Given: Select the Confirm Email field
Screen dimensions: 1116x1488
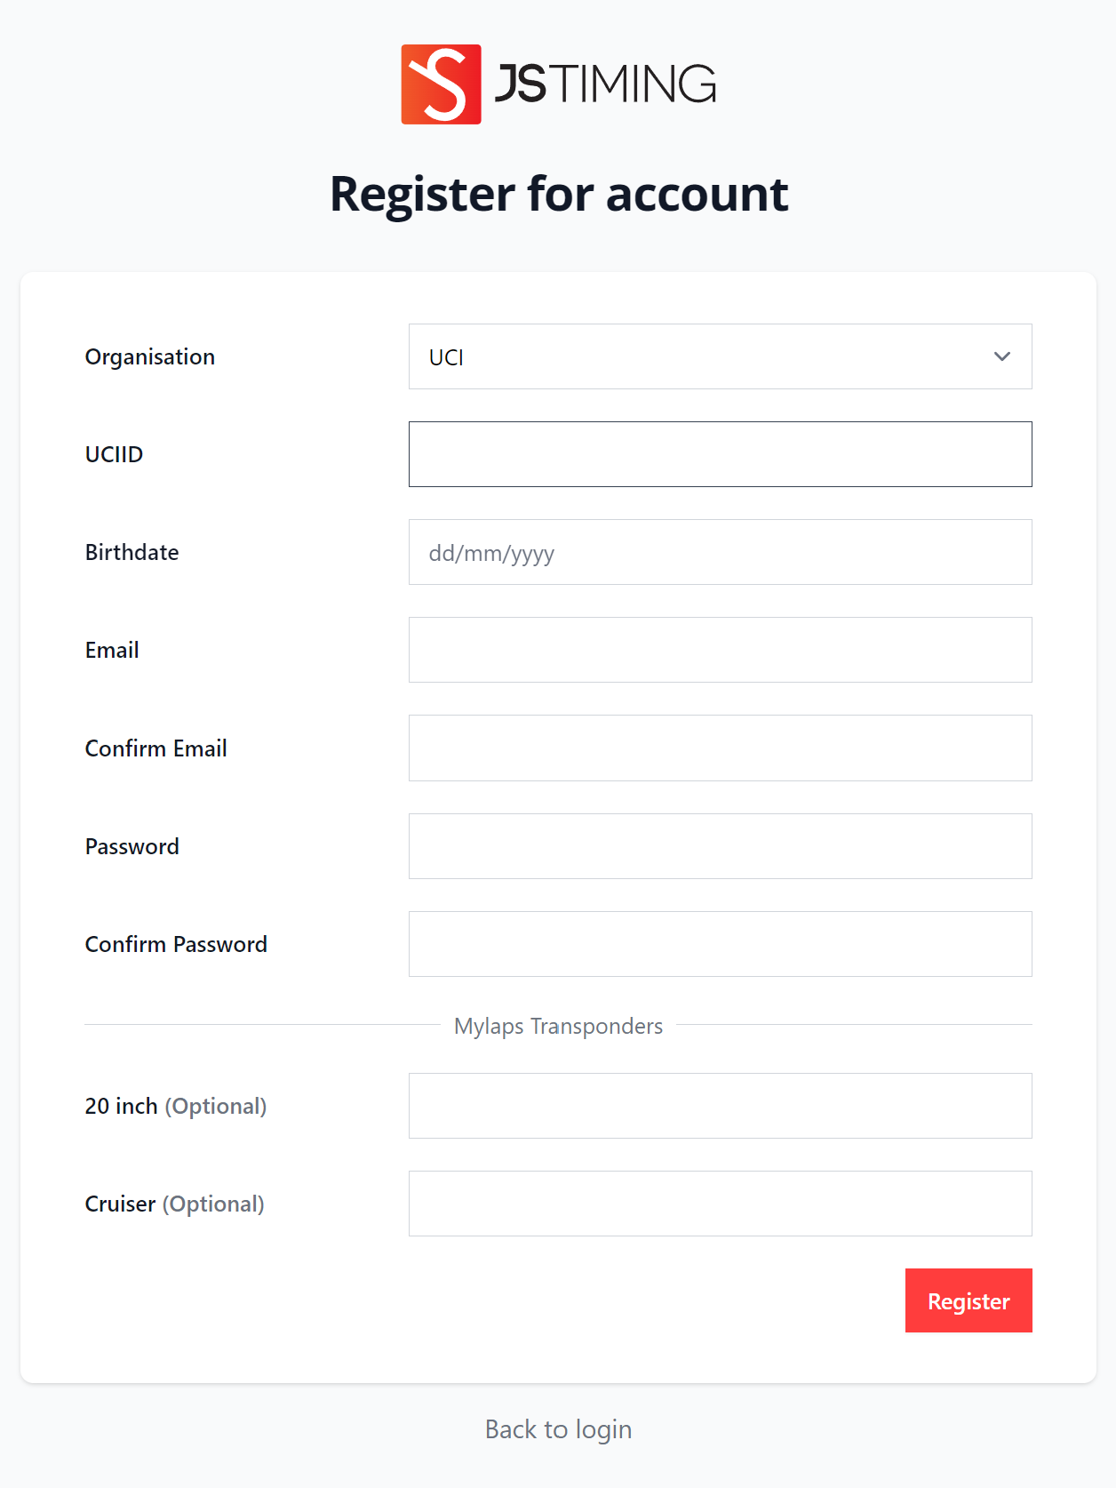Looking at the screenshot, I should (x=720, y=748).
